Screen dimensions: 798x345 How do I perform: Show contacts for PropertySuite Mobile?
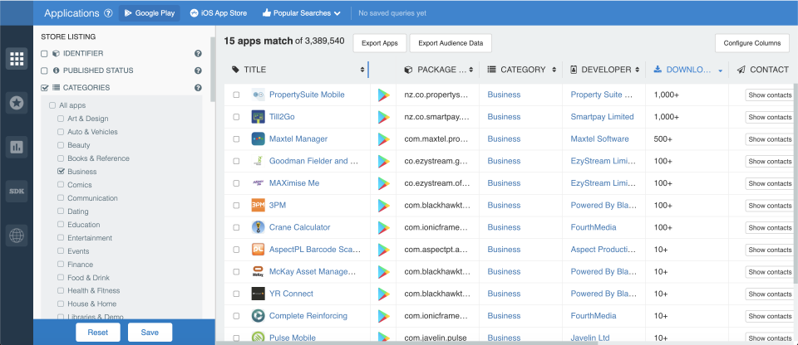pyautogui.click(x=770, y=95)
